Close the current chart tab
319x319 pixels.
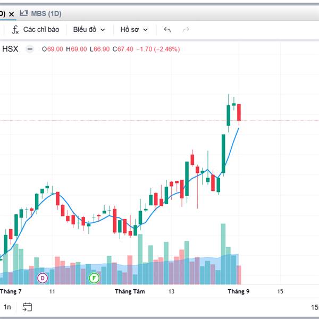(12, 14)
